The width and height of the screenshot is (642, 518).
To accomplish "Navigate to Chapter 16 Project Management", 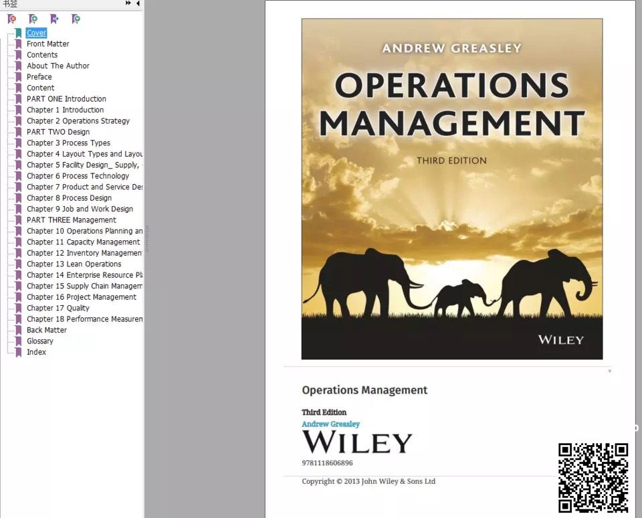I will [x=81, y=297].
